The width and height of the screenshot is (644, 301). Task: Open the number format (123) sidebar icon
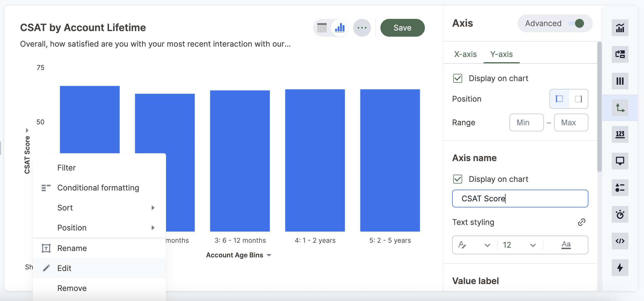coord(620,134)
